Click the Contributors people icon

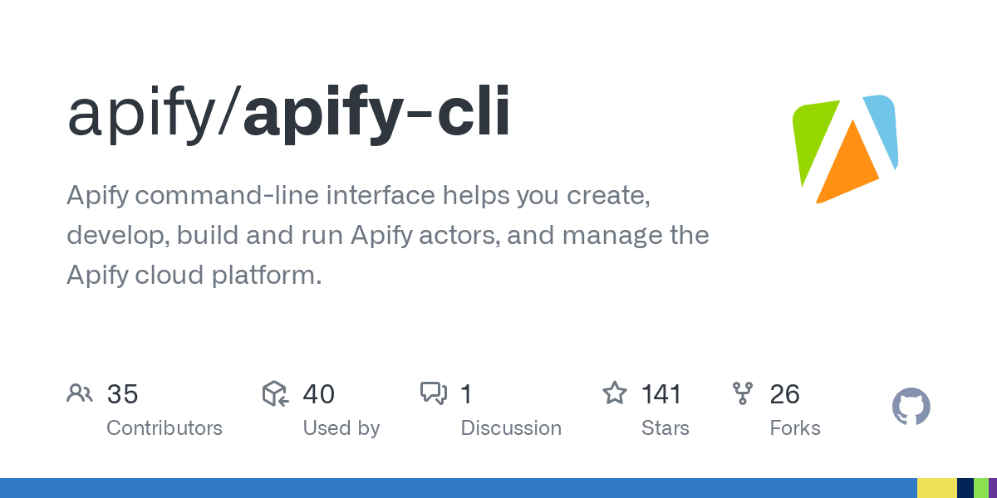coord(79,393)
